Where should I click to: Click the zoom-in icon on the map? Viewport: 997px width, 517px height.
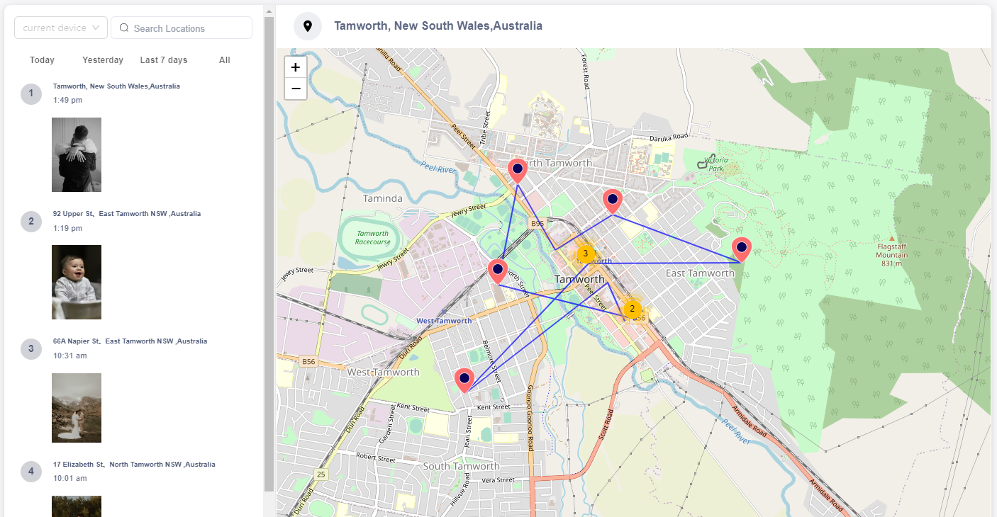click(295, 67)
